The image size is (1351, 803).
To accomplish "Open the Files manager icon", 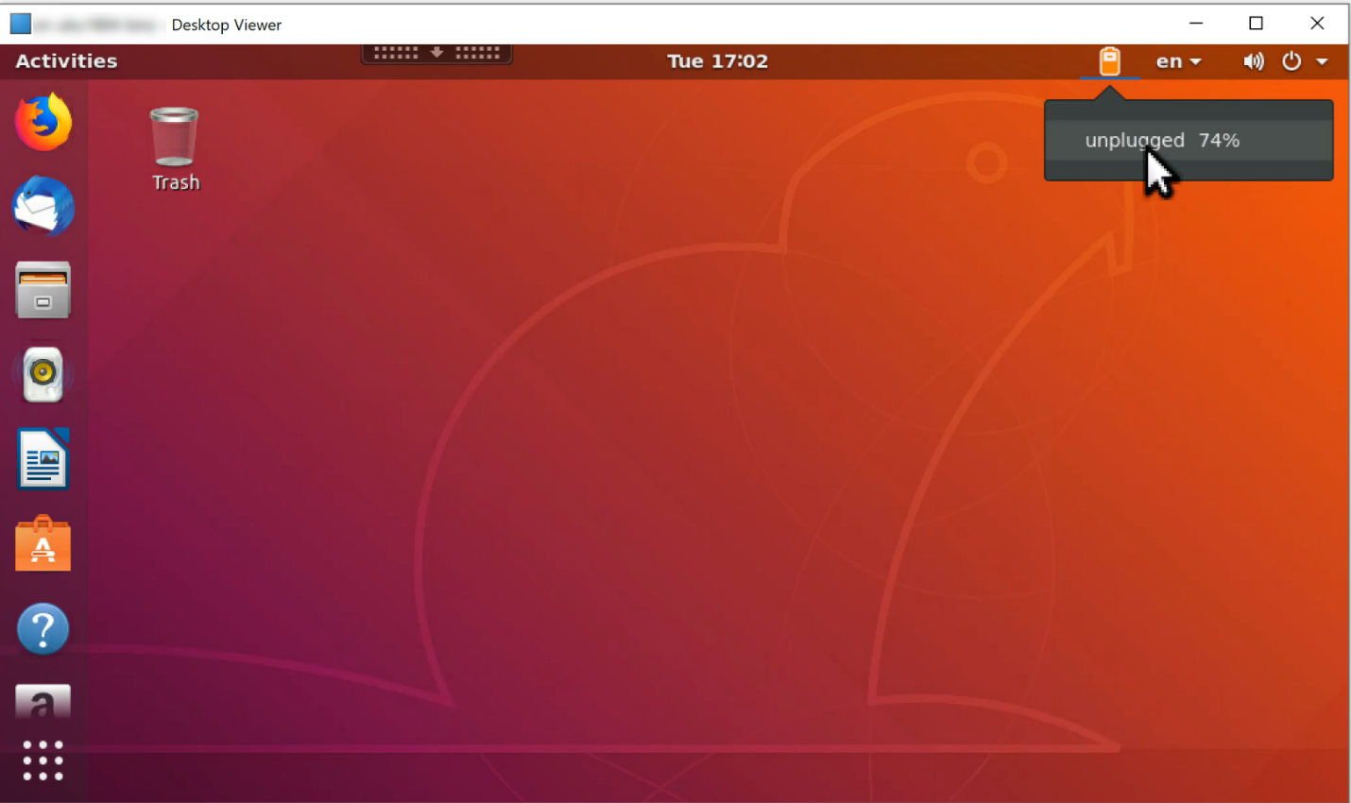I will pyautogui.click(x=43, y=290).
